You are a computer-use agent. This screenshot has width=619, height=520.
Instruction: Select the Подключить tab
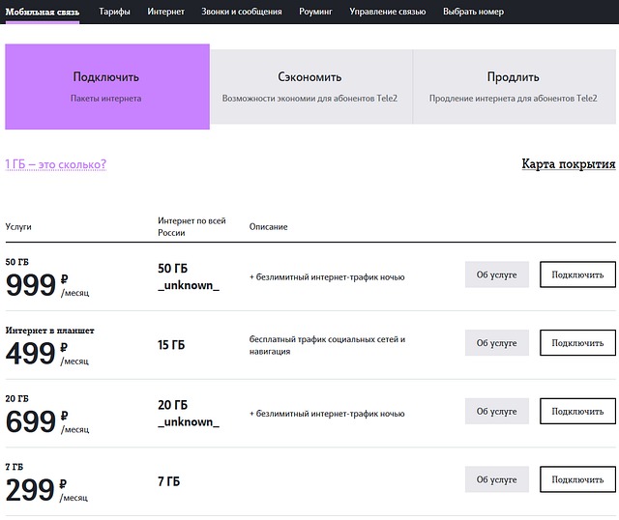[107, 86]
